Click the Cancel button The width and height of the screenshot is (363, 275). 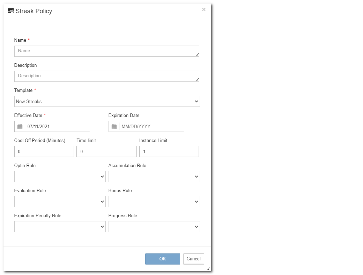pos(193,259)
